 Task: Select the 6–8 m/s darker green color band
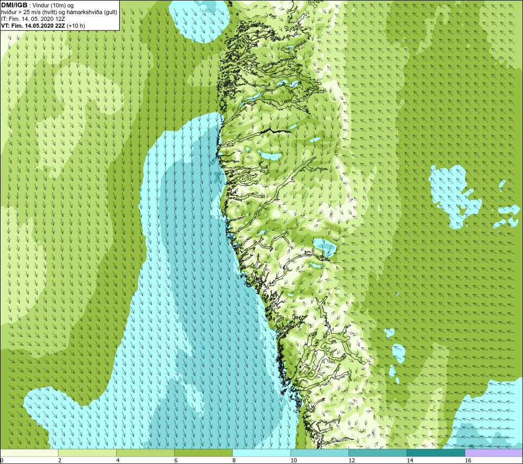tap(203, 452)
